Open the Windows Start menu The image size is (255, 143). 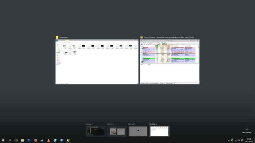tap(3, 140)
